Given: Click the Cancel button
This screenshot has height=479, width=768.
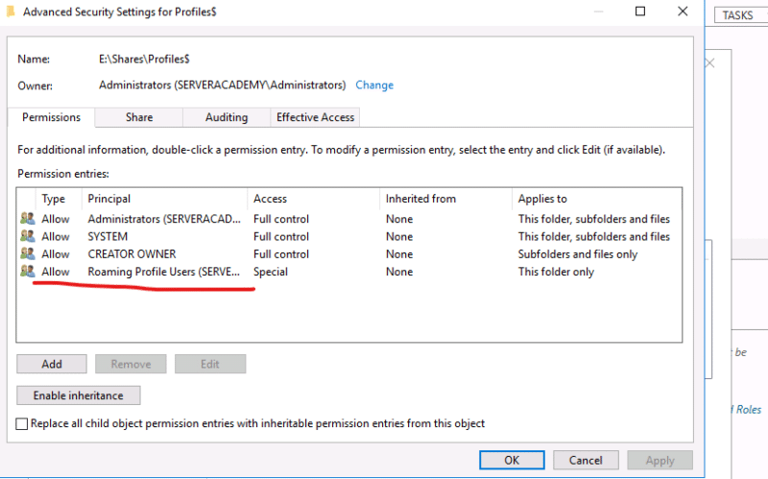Looking at the screenshot, I should [586, 460].
